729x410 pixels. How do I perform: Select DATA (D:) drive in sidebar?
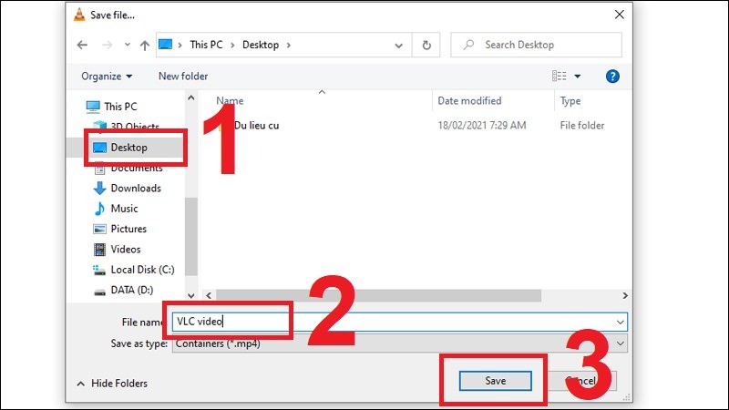[133, 291]
